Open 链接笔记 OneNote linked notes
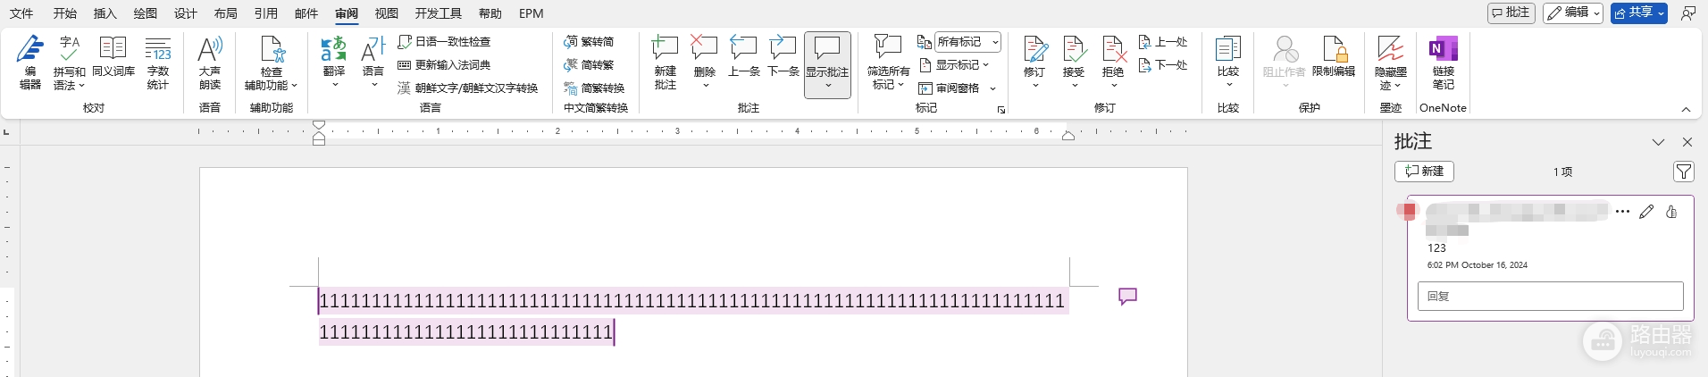 point(1444,63)
